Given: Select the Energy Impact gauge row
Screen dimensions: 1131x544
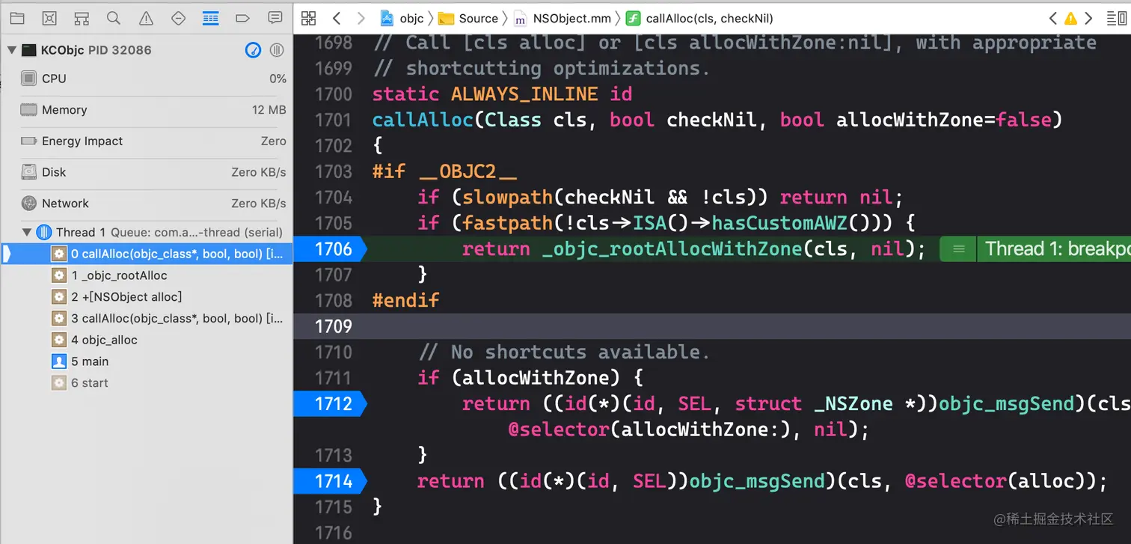Looking at the screenshot, I should (x=146, y=141).
